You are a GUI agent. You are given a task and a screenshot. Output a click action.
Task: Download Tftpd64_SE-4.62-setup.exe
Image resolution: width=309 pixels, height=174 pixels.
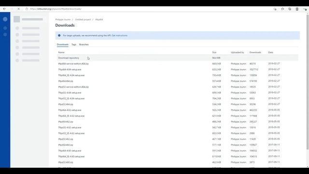click(71, 116)
